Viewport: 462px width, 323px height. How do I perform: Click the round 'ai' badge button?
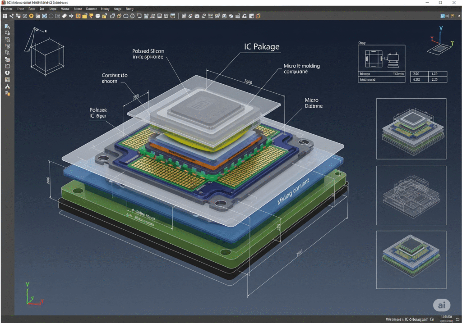441,305
